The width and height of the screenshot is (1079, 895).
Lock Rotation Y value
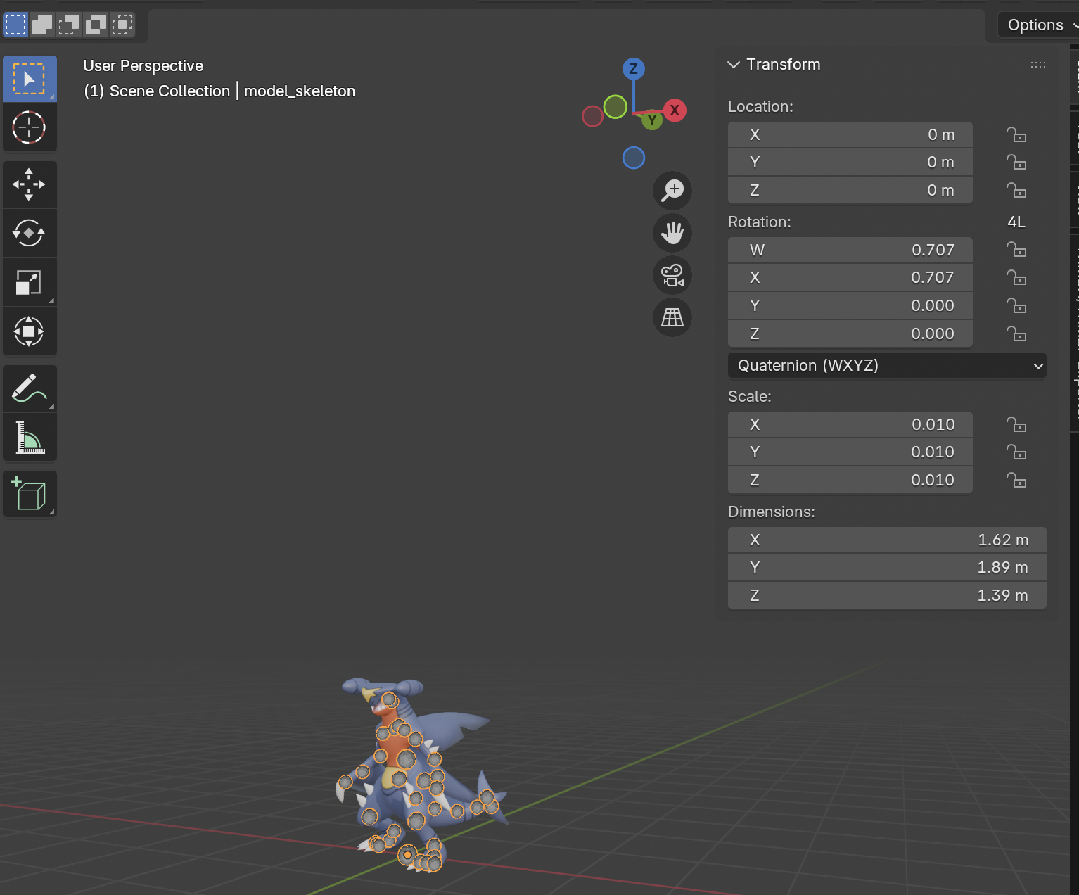1016,305
